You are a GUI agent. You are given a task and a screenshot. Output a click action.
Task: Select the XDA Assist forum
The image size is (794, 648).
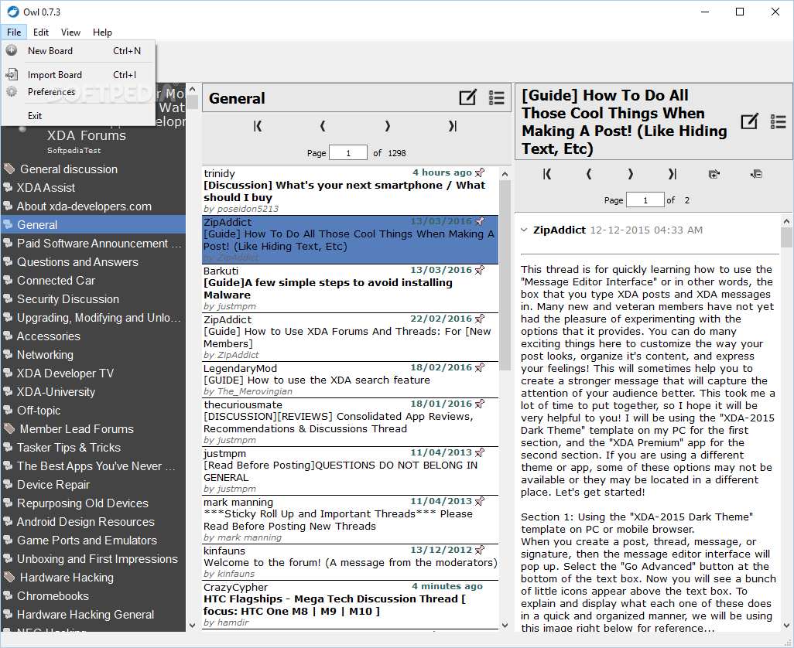click(x=93, y=188)
